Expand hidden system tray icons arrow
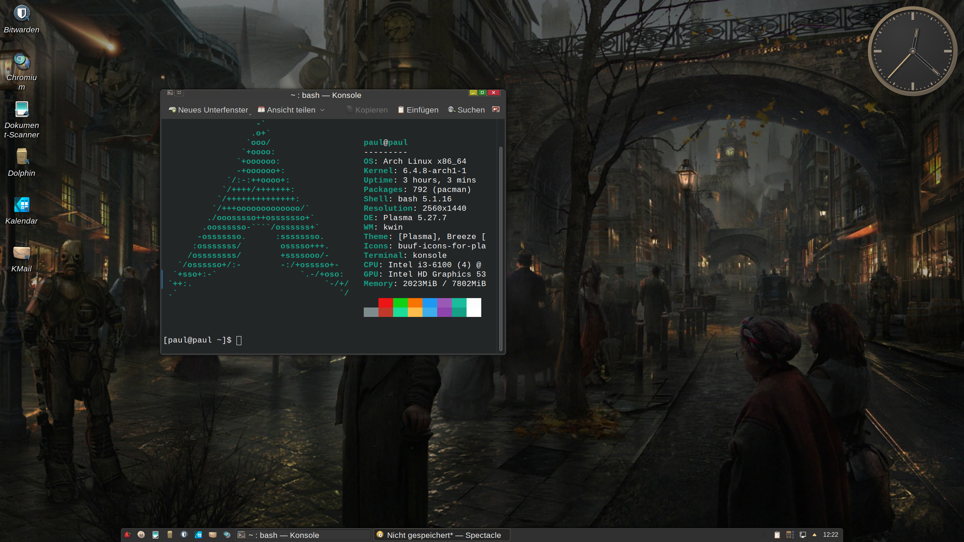The height and width of the screenshot is (542, 964). [x=815, y=535]
